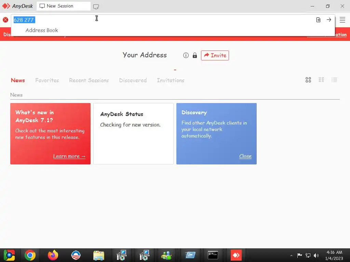The width and height of the screenshot is (350, 262).
Task: Open the What's new in AnyDesk 7.1 card
Action: click(51, 134)
